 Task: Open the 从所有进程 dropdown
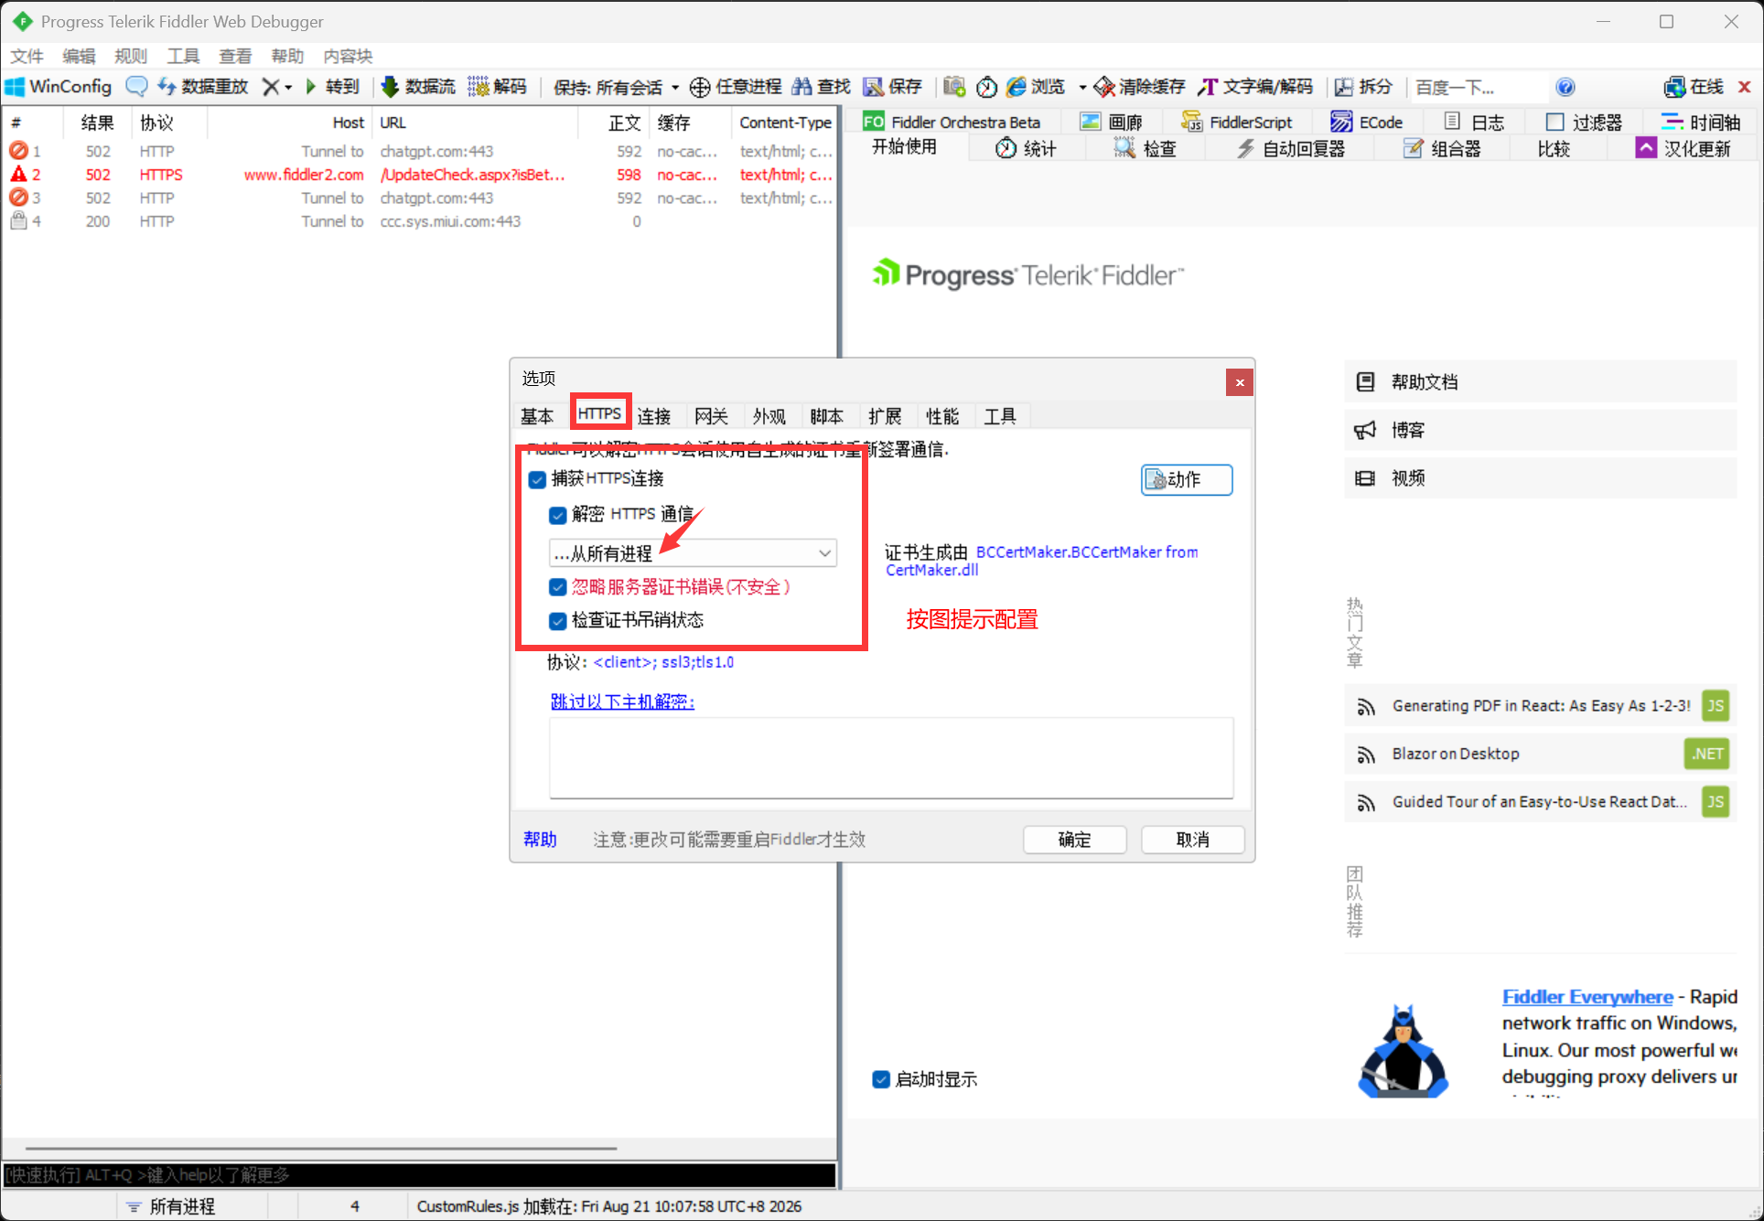[693, 553]
